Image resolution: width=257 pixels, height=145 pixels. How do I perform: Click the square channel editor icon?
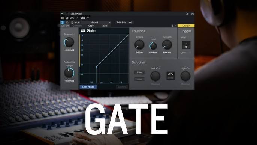click(62, 18)
